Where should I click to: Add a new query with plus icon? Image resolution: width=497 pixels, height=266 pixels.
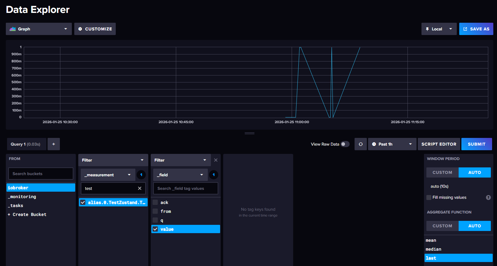(x=54, y=144)
